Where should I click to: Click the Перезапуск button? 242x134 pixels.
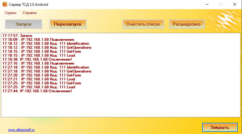click(x=68, y=24)
